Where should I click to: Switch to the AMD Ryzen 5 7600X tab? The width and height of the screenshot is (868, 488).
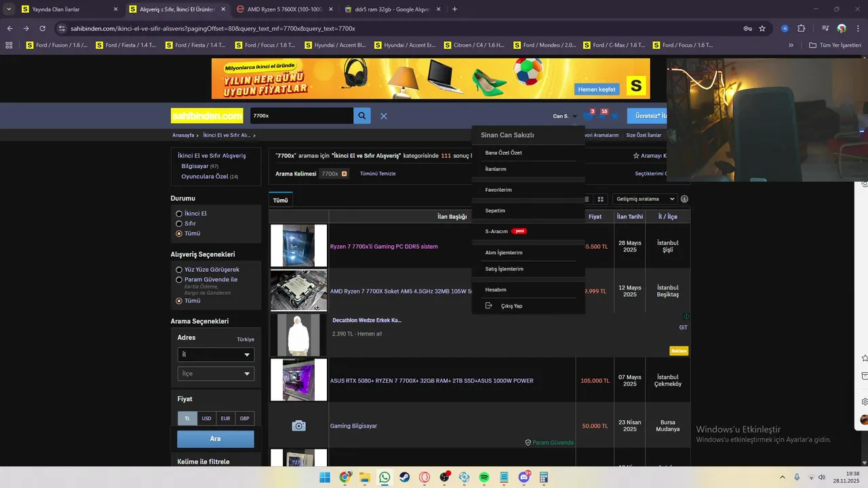283,9
